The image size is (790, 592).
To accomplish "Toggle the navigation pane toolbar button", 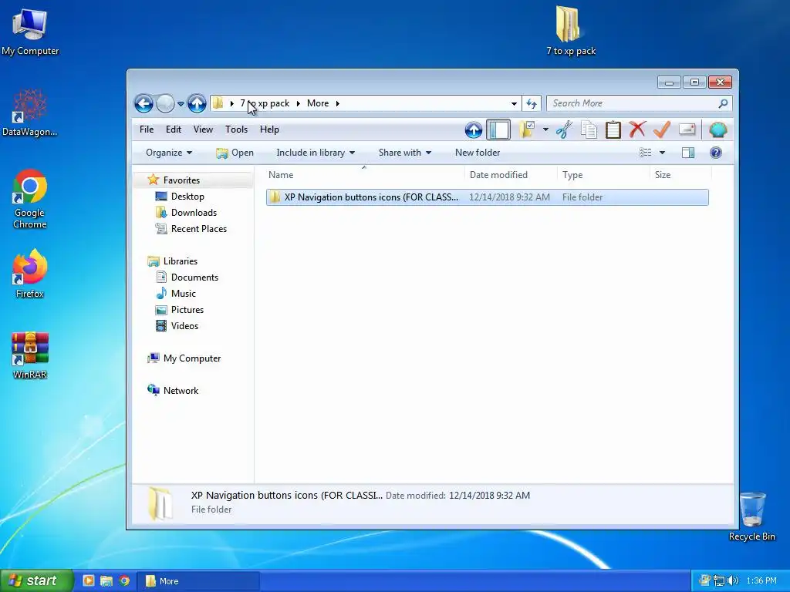I will (x=498, y=129).
